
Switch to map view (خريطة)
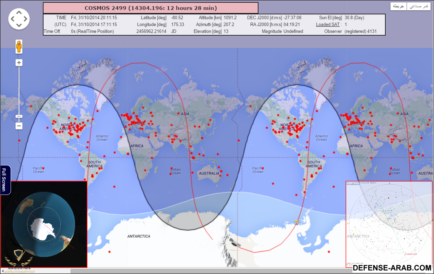coord(399,6)
